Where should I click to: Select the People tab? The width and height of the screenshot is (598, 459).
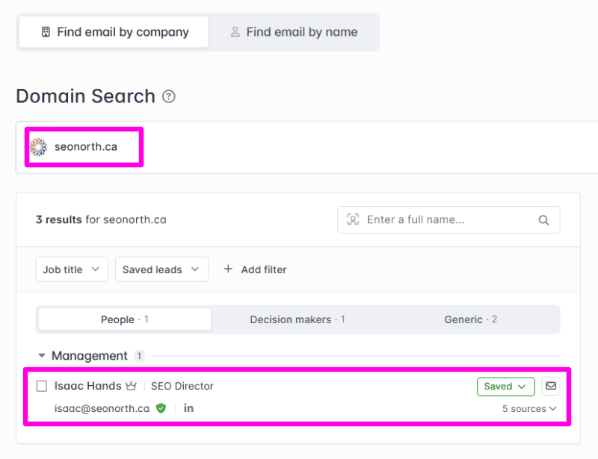[125, 319]
